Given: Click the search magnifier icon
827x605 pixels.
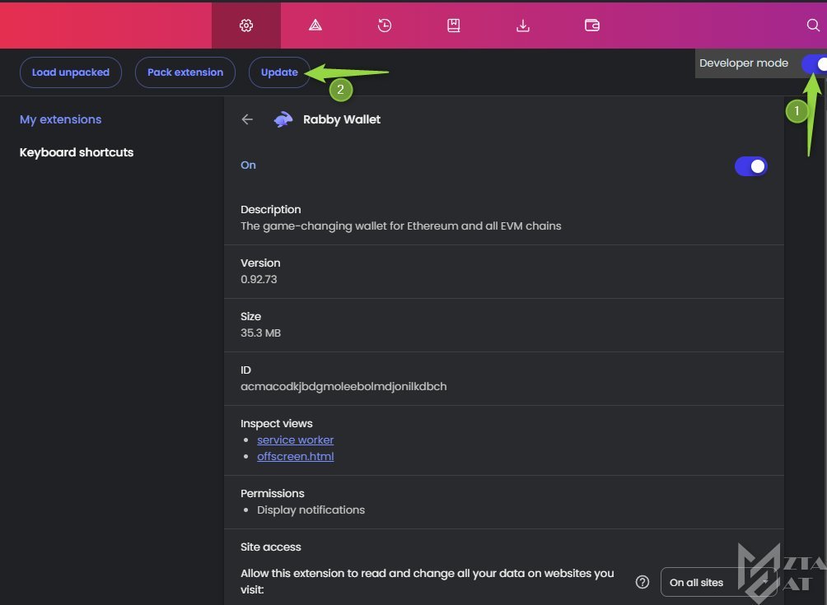Looking at the screenshot, I should 813,26.
